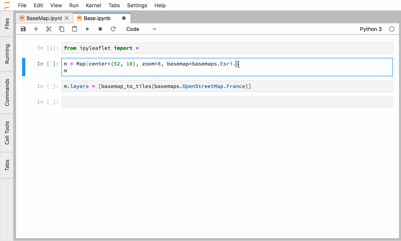Image resolution: width=401 pixels, height=241 pixels.
Task: Click the lone m on second line
Action: coord(65,71)
